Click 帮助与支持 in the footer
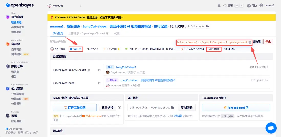This screenshot has height=137, width=281. [x=25, y=132]
